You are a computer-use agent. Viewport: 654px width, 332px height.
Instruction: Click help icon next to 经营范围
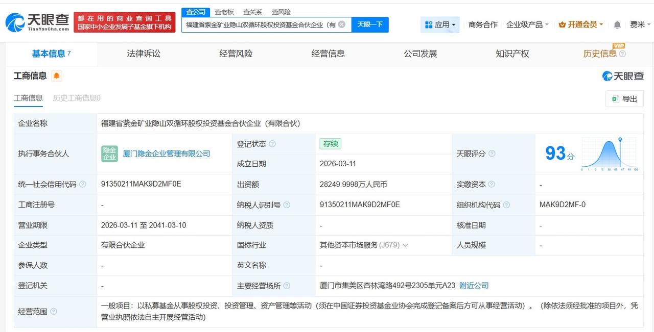coord(55,311)
